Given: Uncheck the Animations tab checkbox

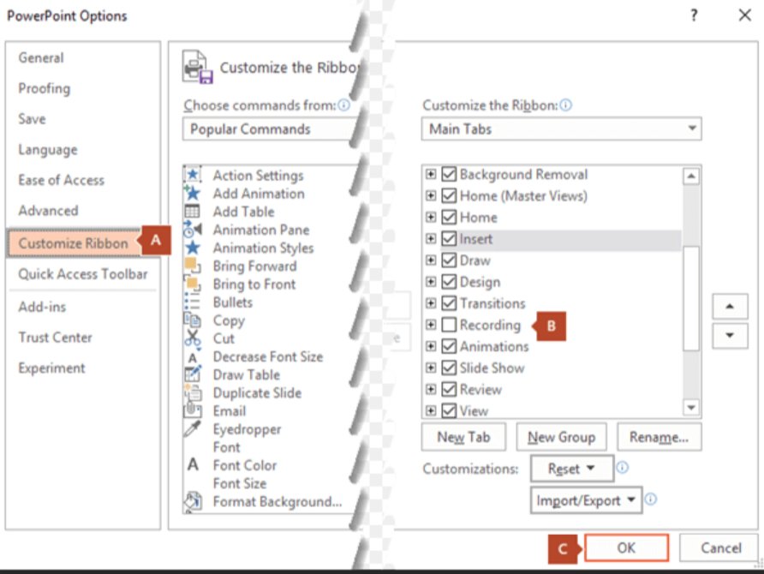Looking at the screenshot, I should click(449, 346).
